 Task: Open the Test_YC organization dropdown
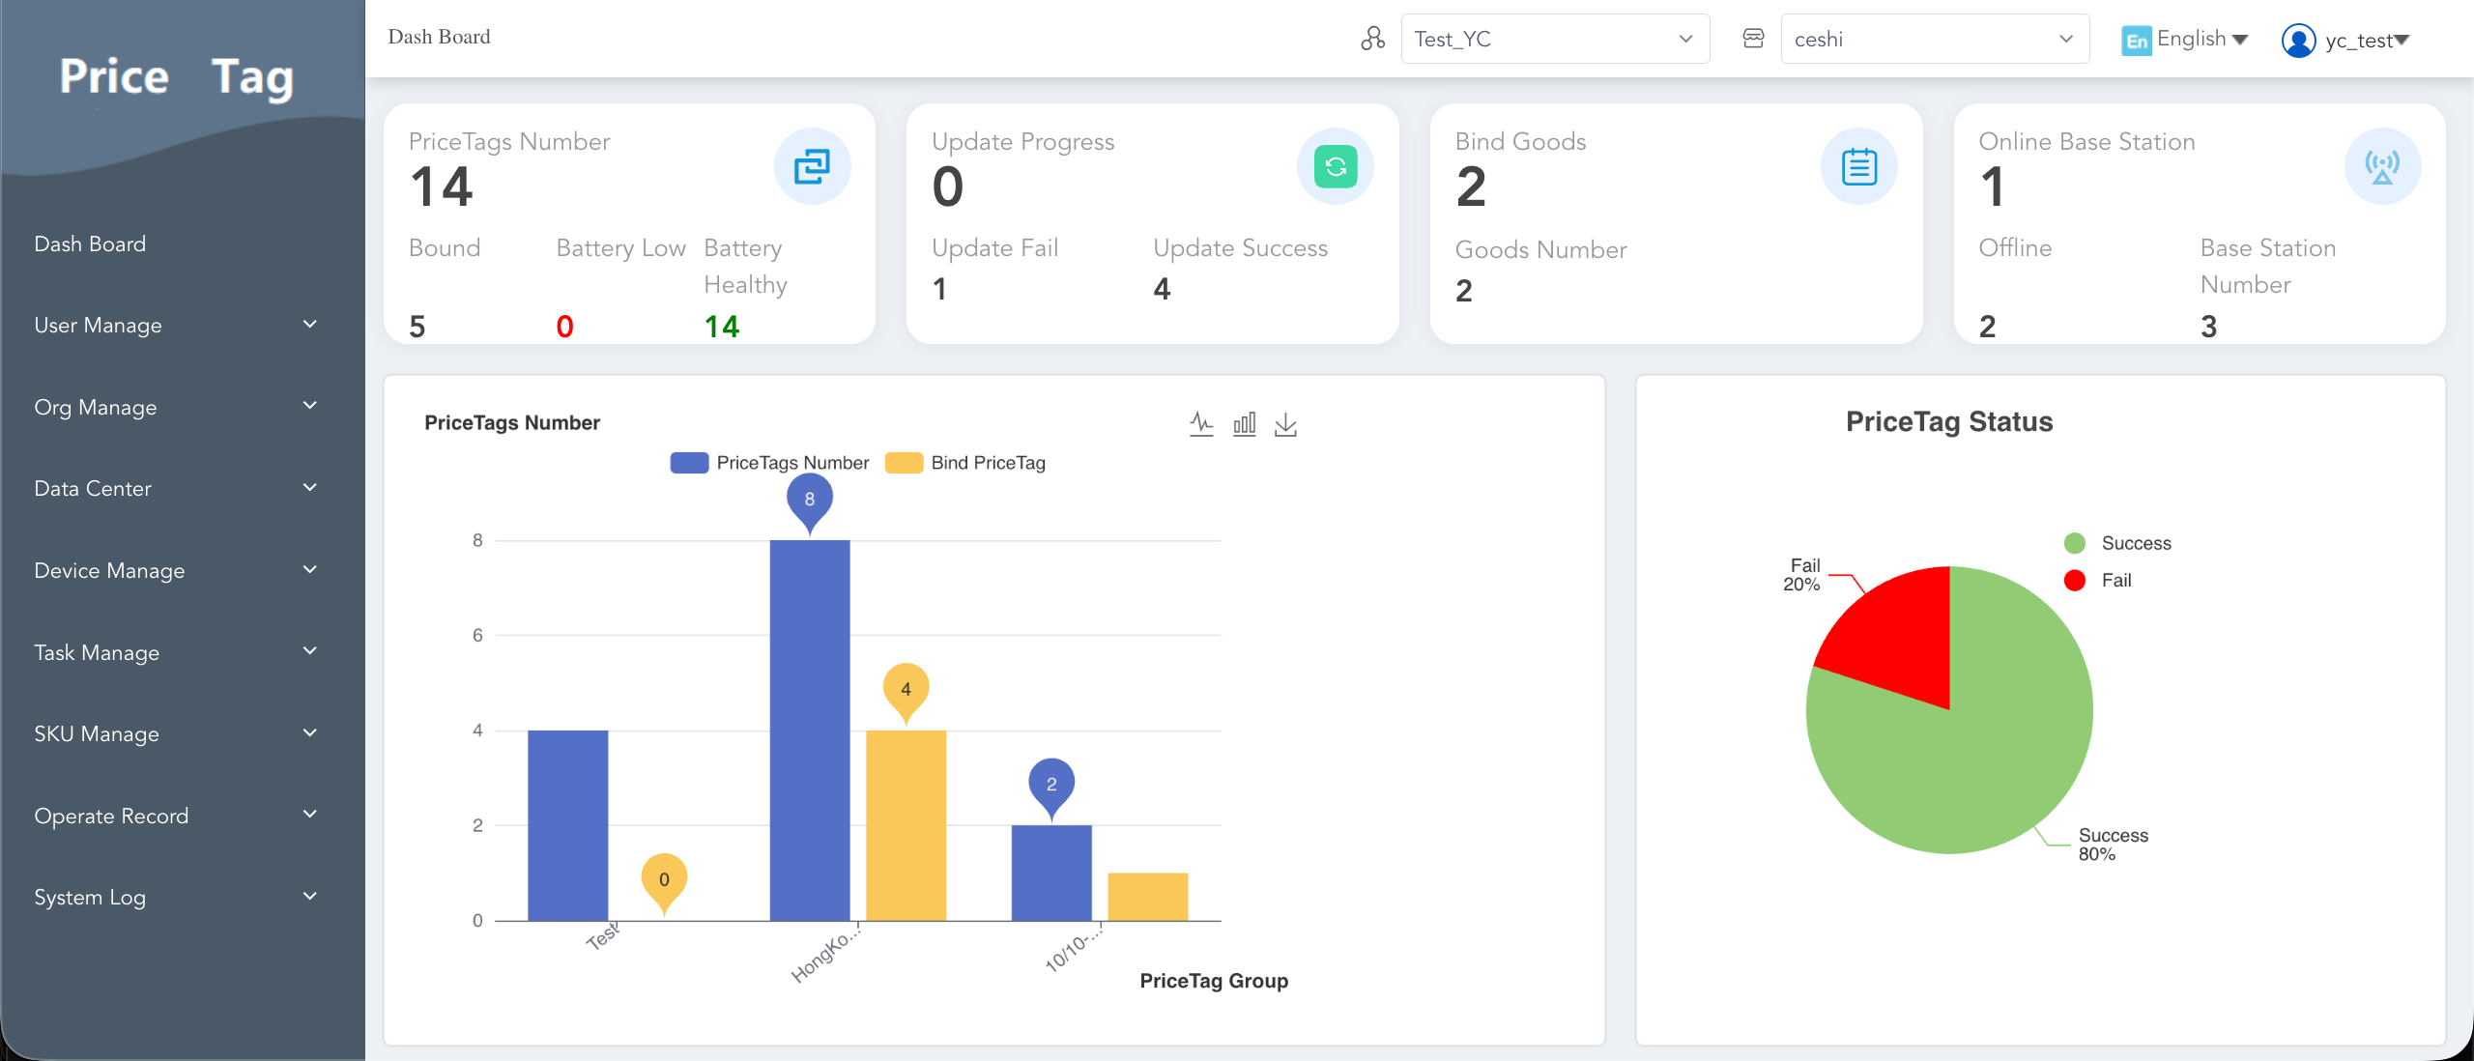point(1555,39)
